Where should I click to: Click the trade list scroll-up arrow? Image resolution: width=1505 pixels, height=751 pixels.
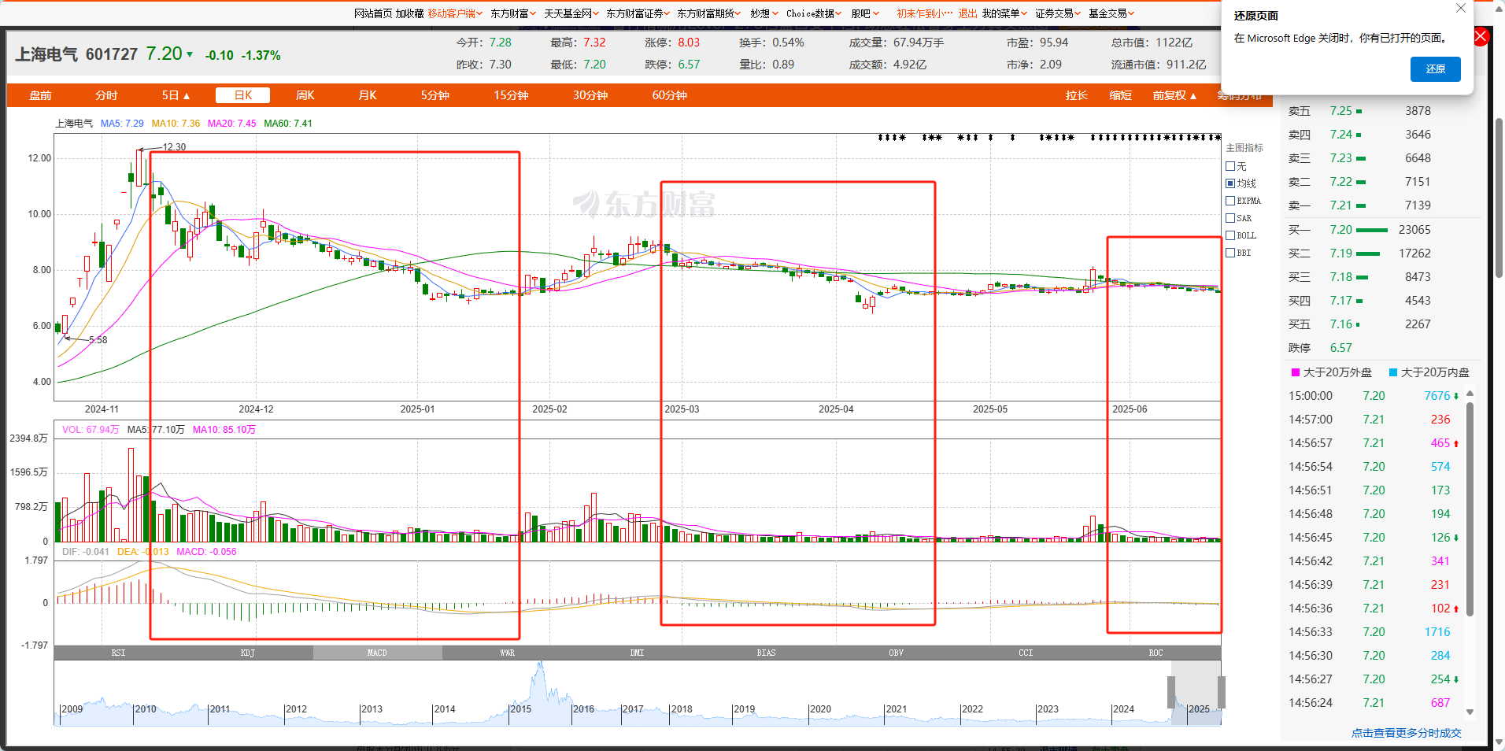pyautogui.click(x=1470, y=394)
